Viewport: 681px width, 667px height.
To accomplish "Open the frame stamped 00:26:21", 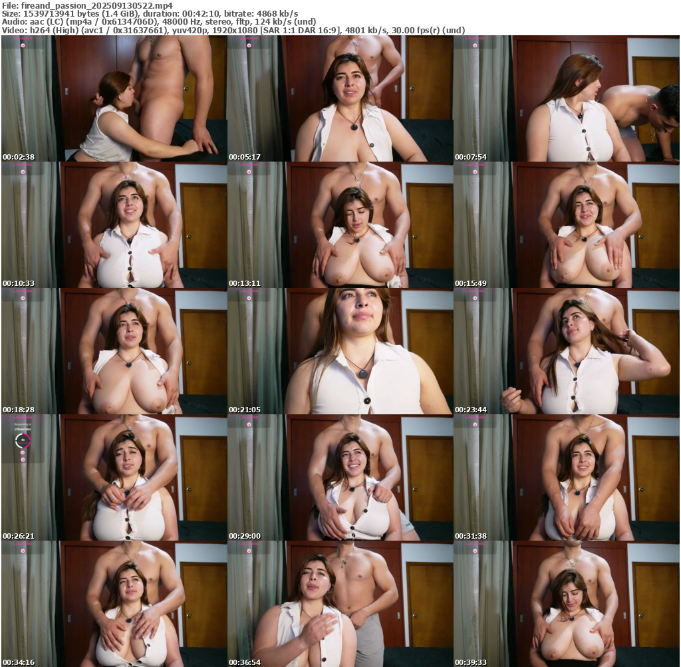I will click(x=114, y=477).
